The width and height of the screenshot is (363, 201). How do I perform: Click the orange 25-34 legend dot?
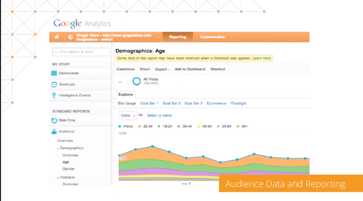coord(139,126)
